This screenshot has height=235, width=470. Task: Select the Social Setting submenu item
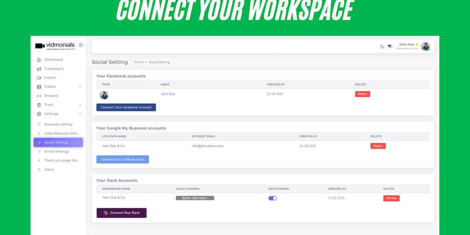pos(58,142)
